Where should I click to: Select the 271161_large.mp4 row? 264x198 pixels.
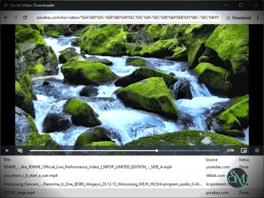point(132,193)
